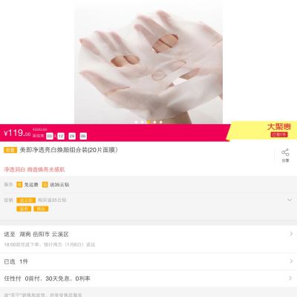Expand the promotions section chevron
Screen dimensions: 297x297
290,200
